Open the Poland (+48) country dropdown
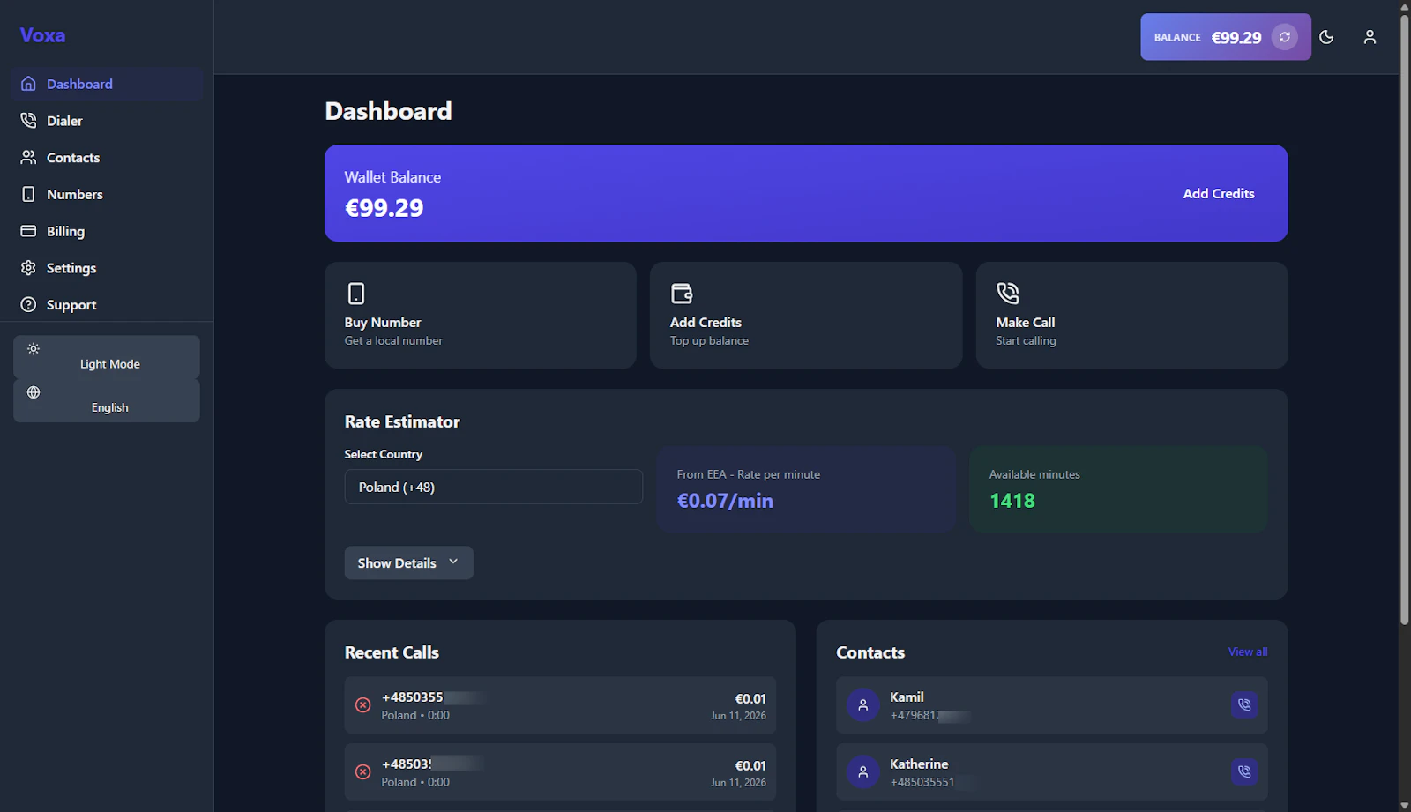1411x812 pixels. 494,487
